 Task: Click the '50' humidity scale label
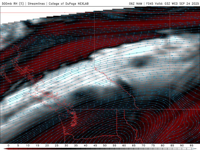pyautogui.click(x=105, y=145)
